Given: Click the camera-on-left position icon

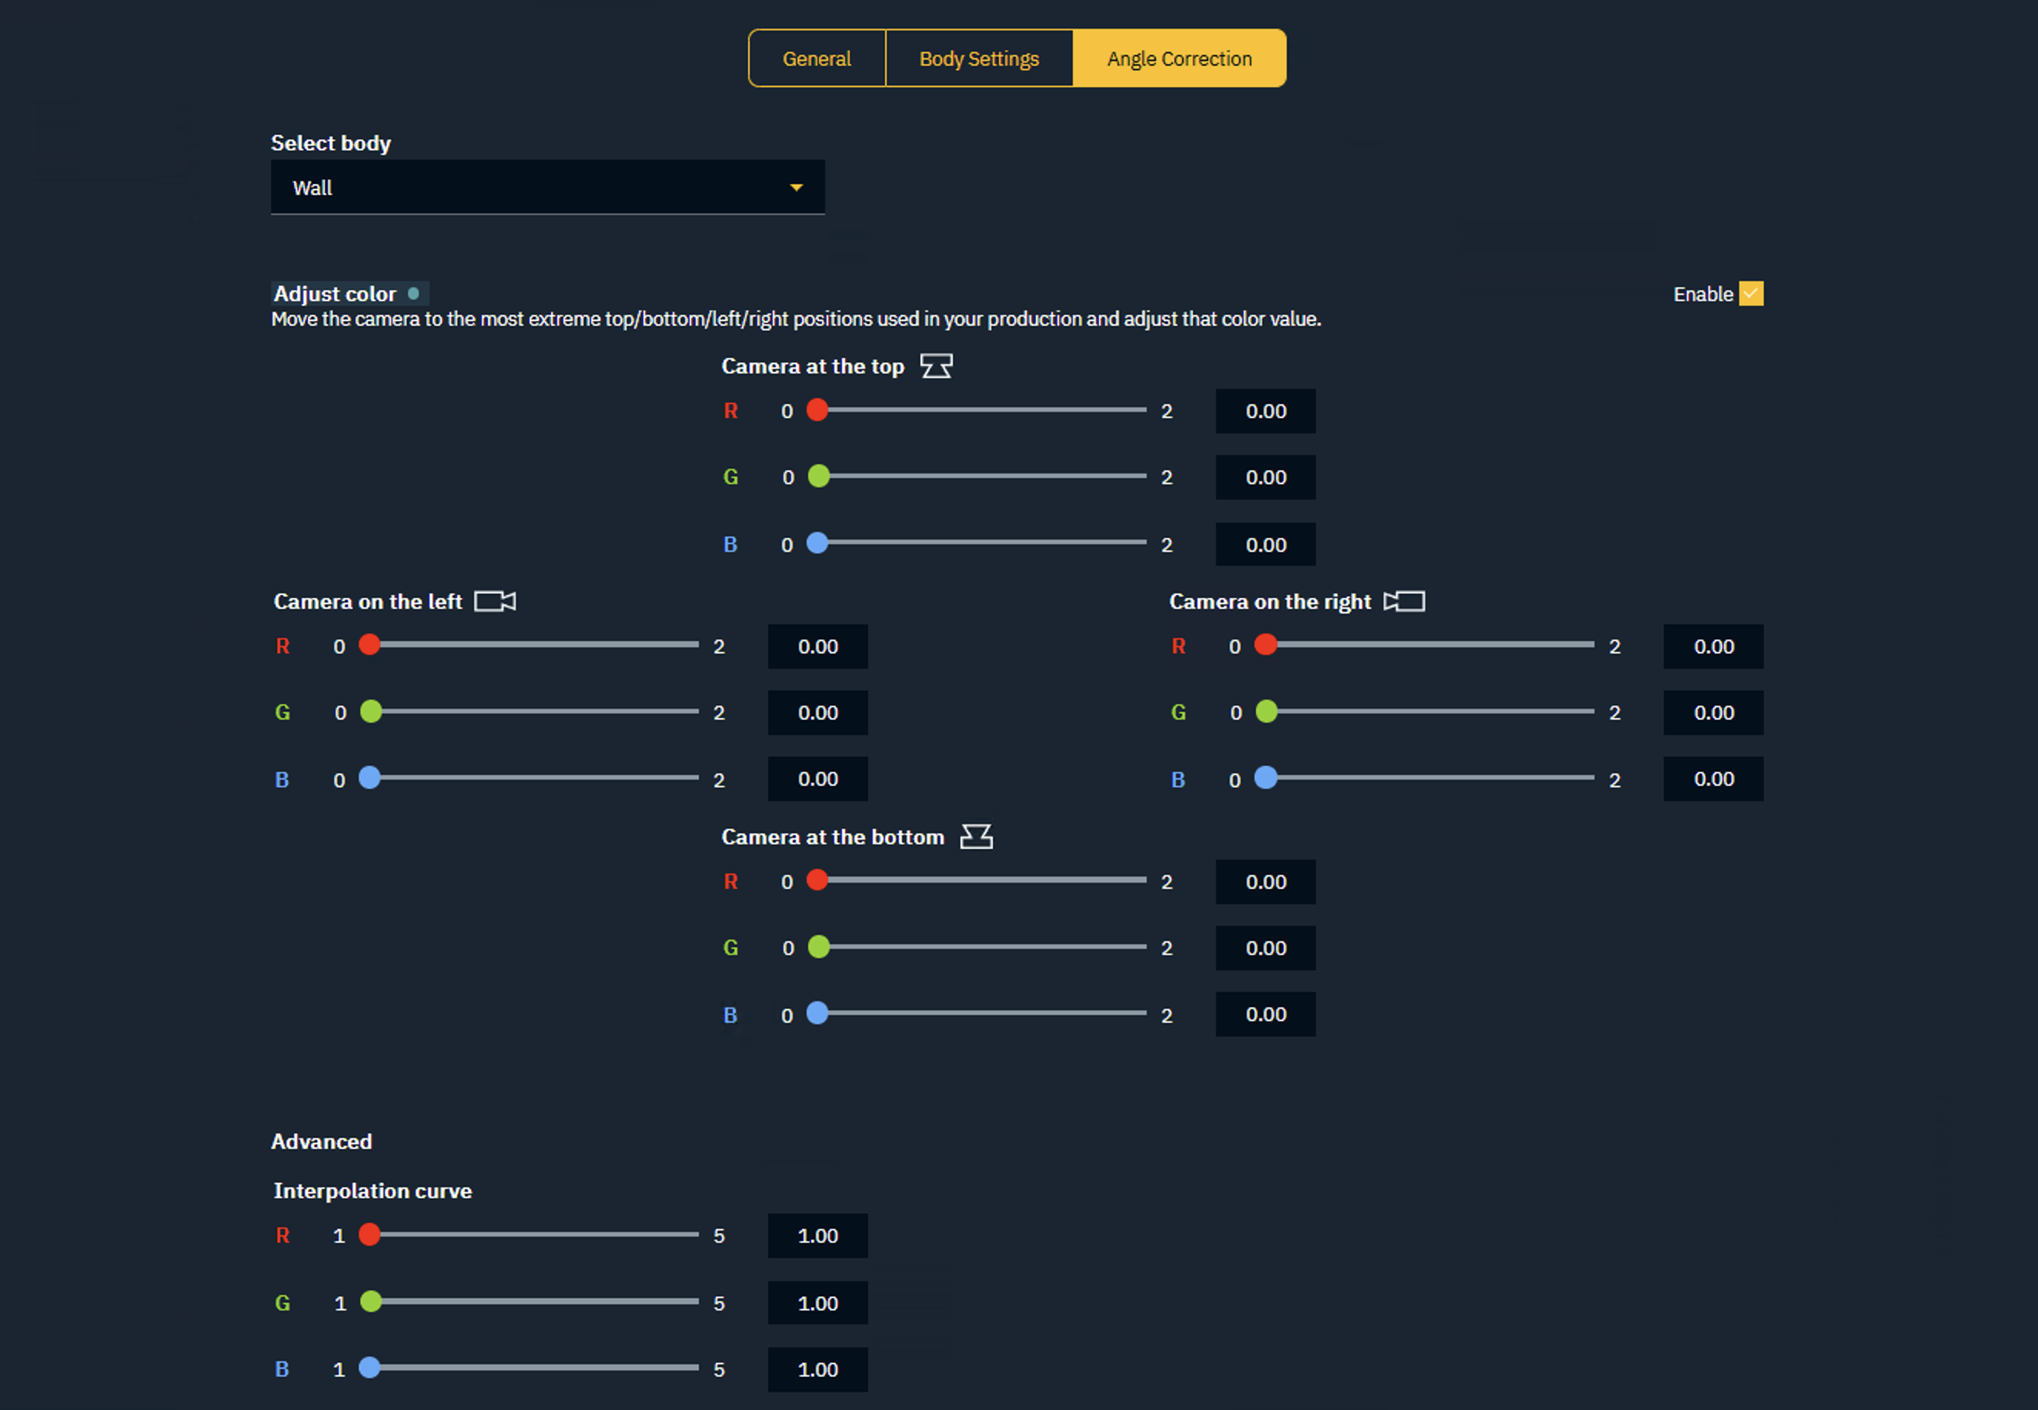Looking at the screenshot, I should pos(495,602).
